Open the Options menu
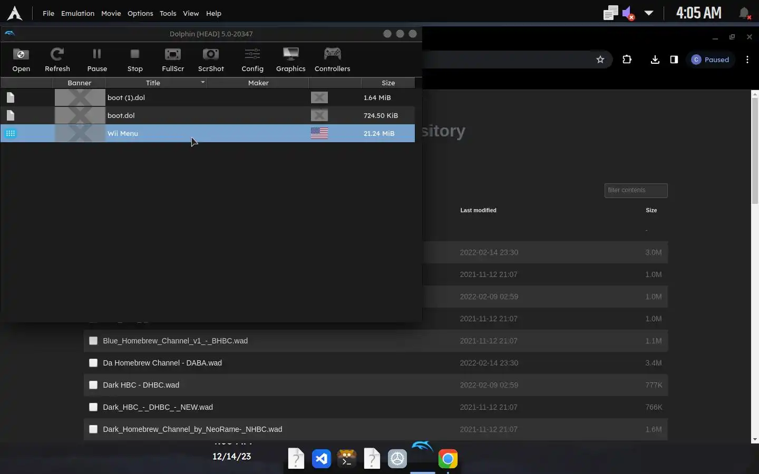The width and height of the screenshot is (759, 474). pyautogui.click(x=140, y=13)
